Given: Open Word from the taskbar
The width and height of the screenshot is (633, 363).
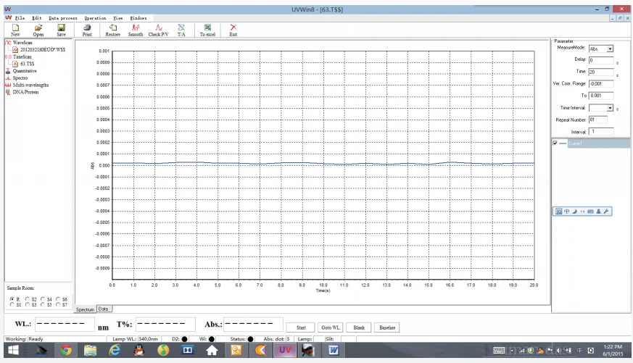Looking at the screenshot, I should 333,350.
